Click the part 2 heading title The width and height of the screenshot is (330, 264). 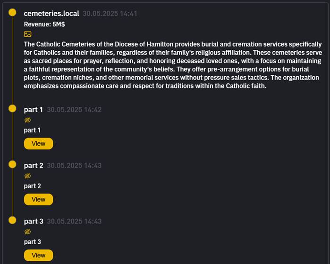[x=34, y=166]
